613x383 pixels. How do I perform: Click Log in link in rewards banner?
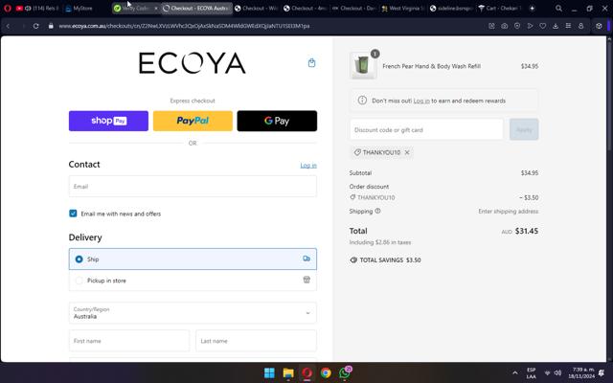(421, 101)
